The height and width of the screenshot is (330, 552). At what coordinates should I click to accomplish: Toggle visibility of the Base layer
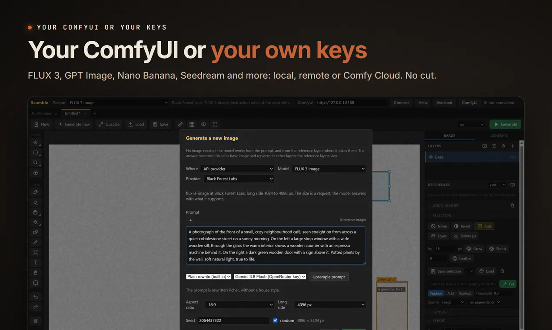pyautogui.click(x=431, y=157)
